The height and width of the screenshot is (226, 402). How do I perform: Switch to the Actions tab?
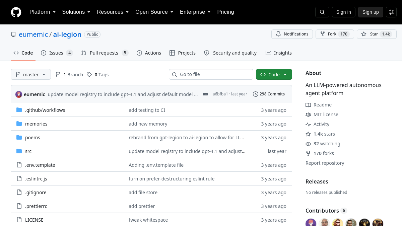point(149,53)
